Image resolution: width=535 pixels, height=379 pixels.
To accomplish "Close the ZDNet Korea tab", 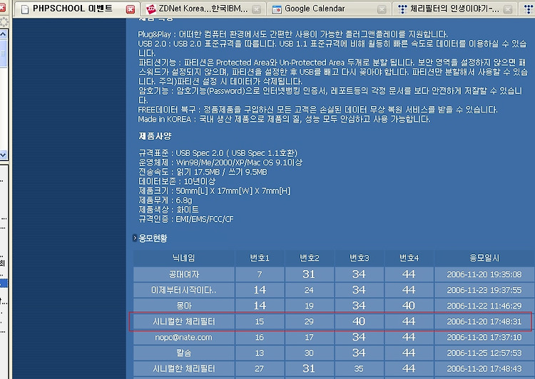I will coord(256,9).
